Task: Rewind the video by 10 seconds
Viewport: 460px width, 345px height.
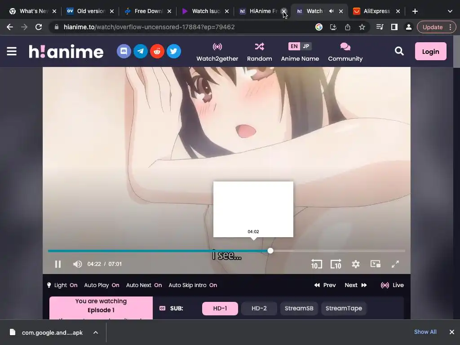Action: pos(317,264)
